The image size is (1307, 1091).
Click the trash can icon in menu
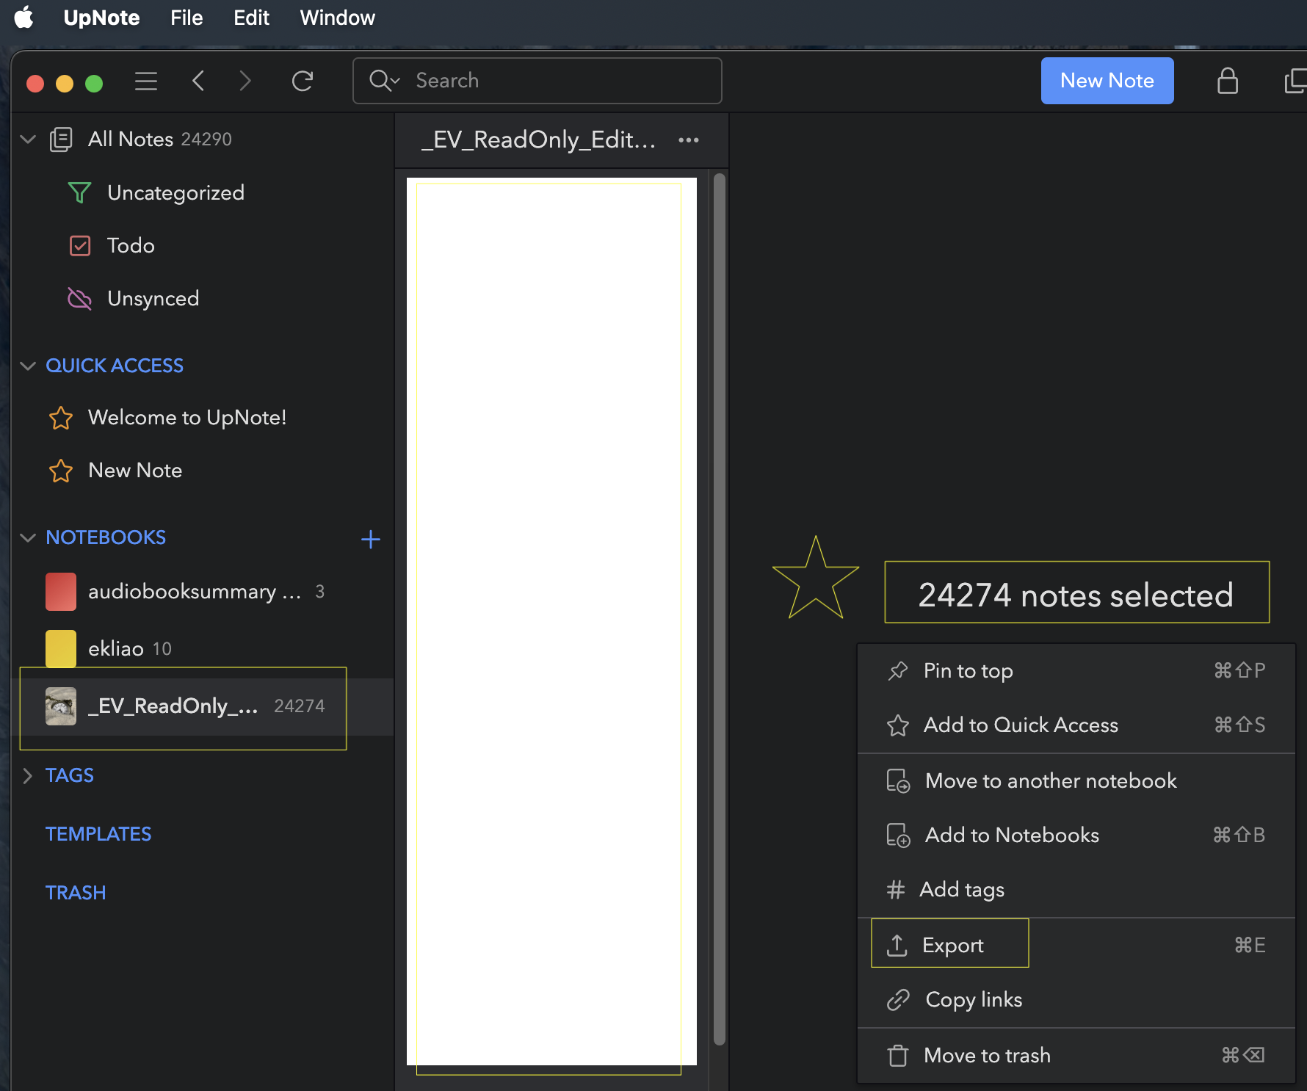(x=897, y=1055)
